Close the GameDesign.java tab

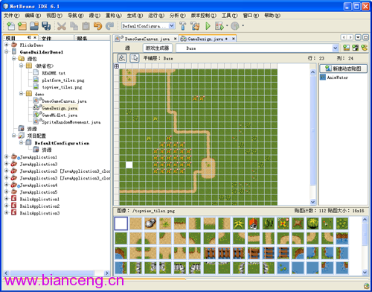point(233,39)
